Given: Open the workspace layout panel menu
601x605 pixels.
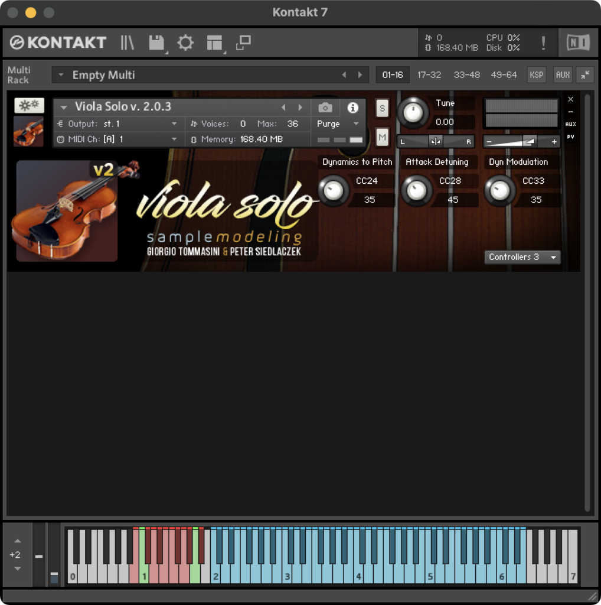Looking at the screenshot, I should [x=214, y=43].
